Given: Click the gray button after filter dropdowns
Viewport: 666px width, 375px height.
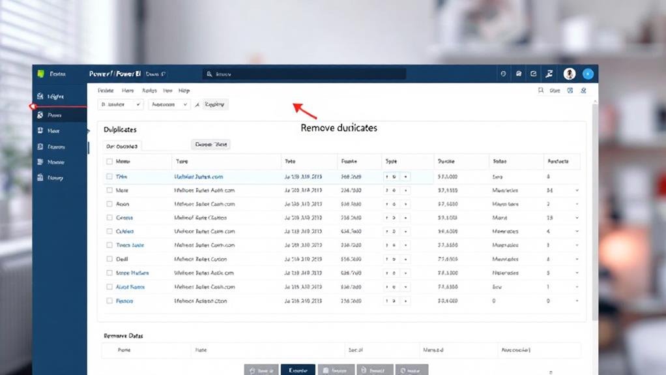Looking at the screenshot, I should click(214, 104).
